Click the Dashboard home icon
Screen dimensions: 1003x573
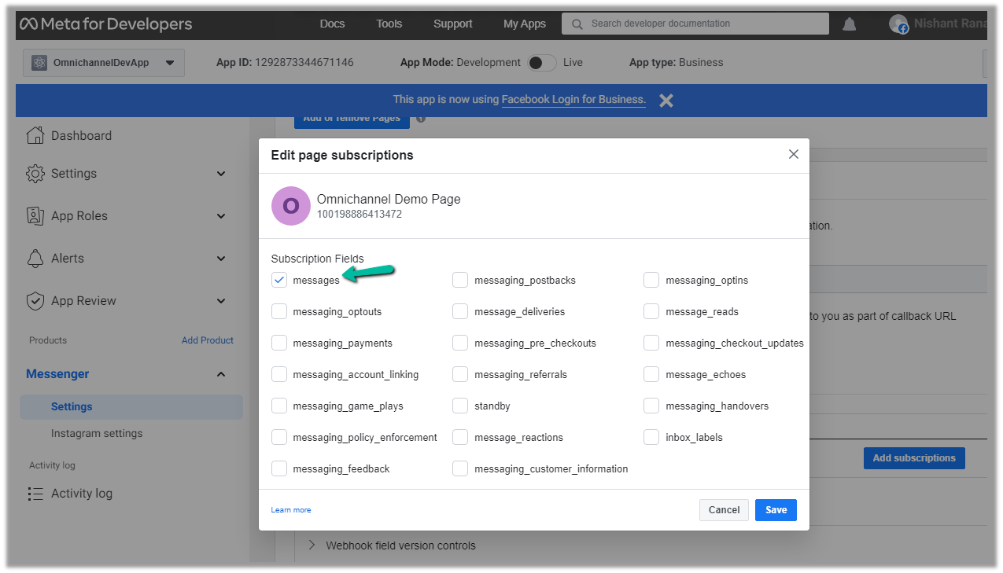[35, 135]
